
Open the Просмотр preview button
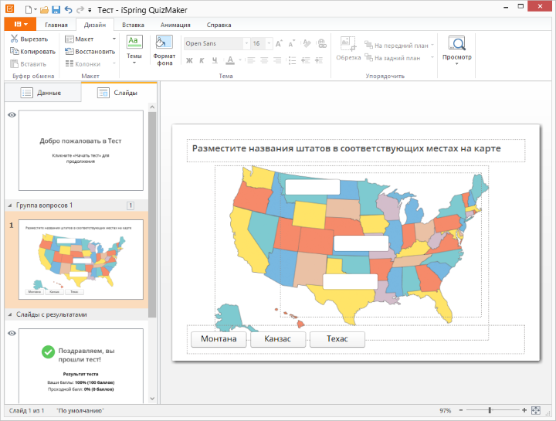pyautogui.click(x=456, y=50)
